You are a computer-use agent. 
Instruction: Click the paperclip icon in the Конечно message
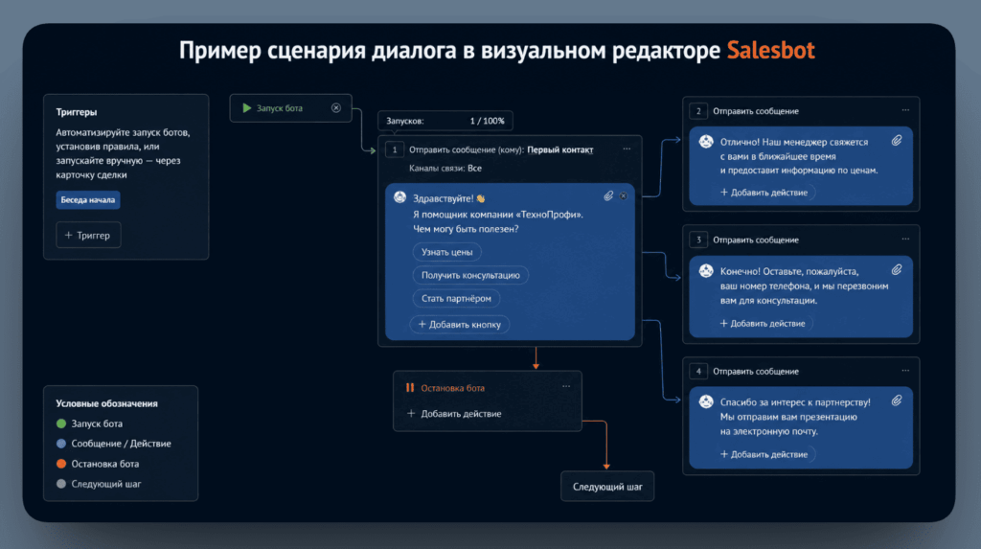(x=897, y=270)
